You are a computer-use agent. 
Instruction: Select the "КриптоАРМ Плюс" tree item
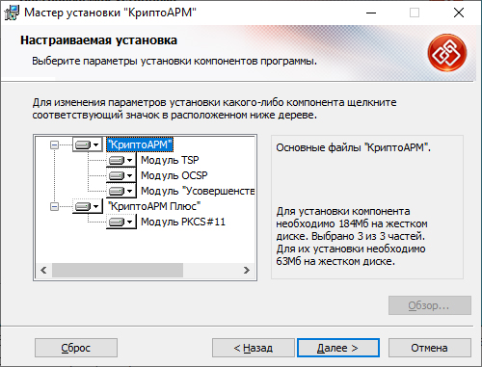pyautogui.click(x=154, y=206)
